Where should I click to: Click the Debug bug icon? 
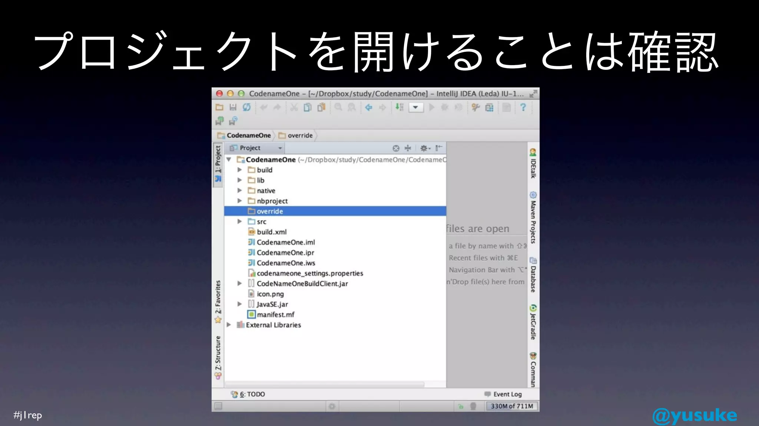pos(445,107)
